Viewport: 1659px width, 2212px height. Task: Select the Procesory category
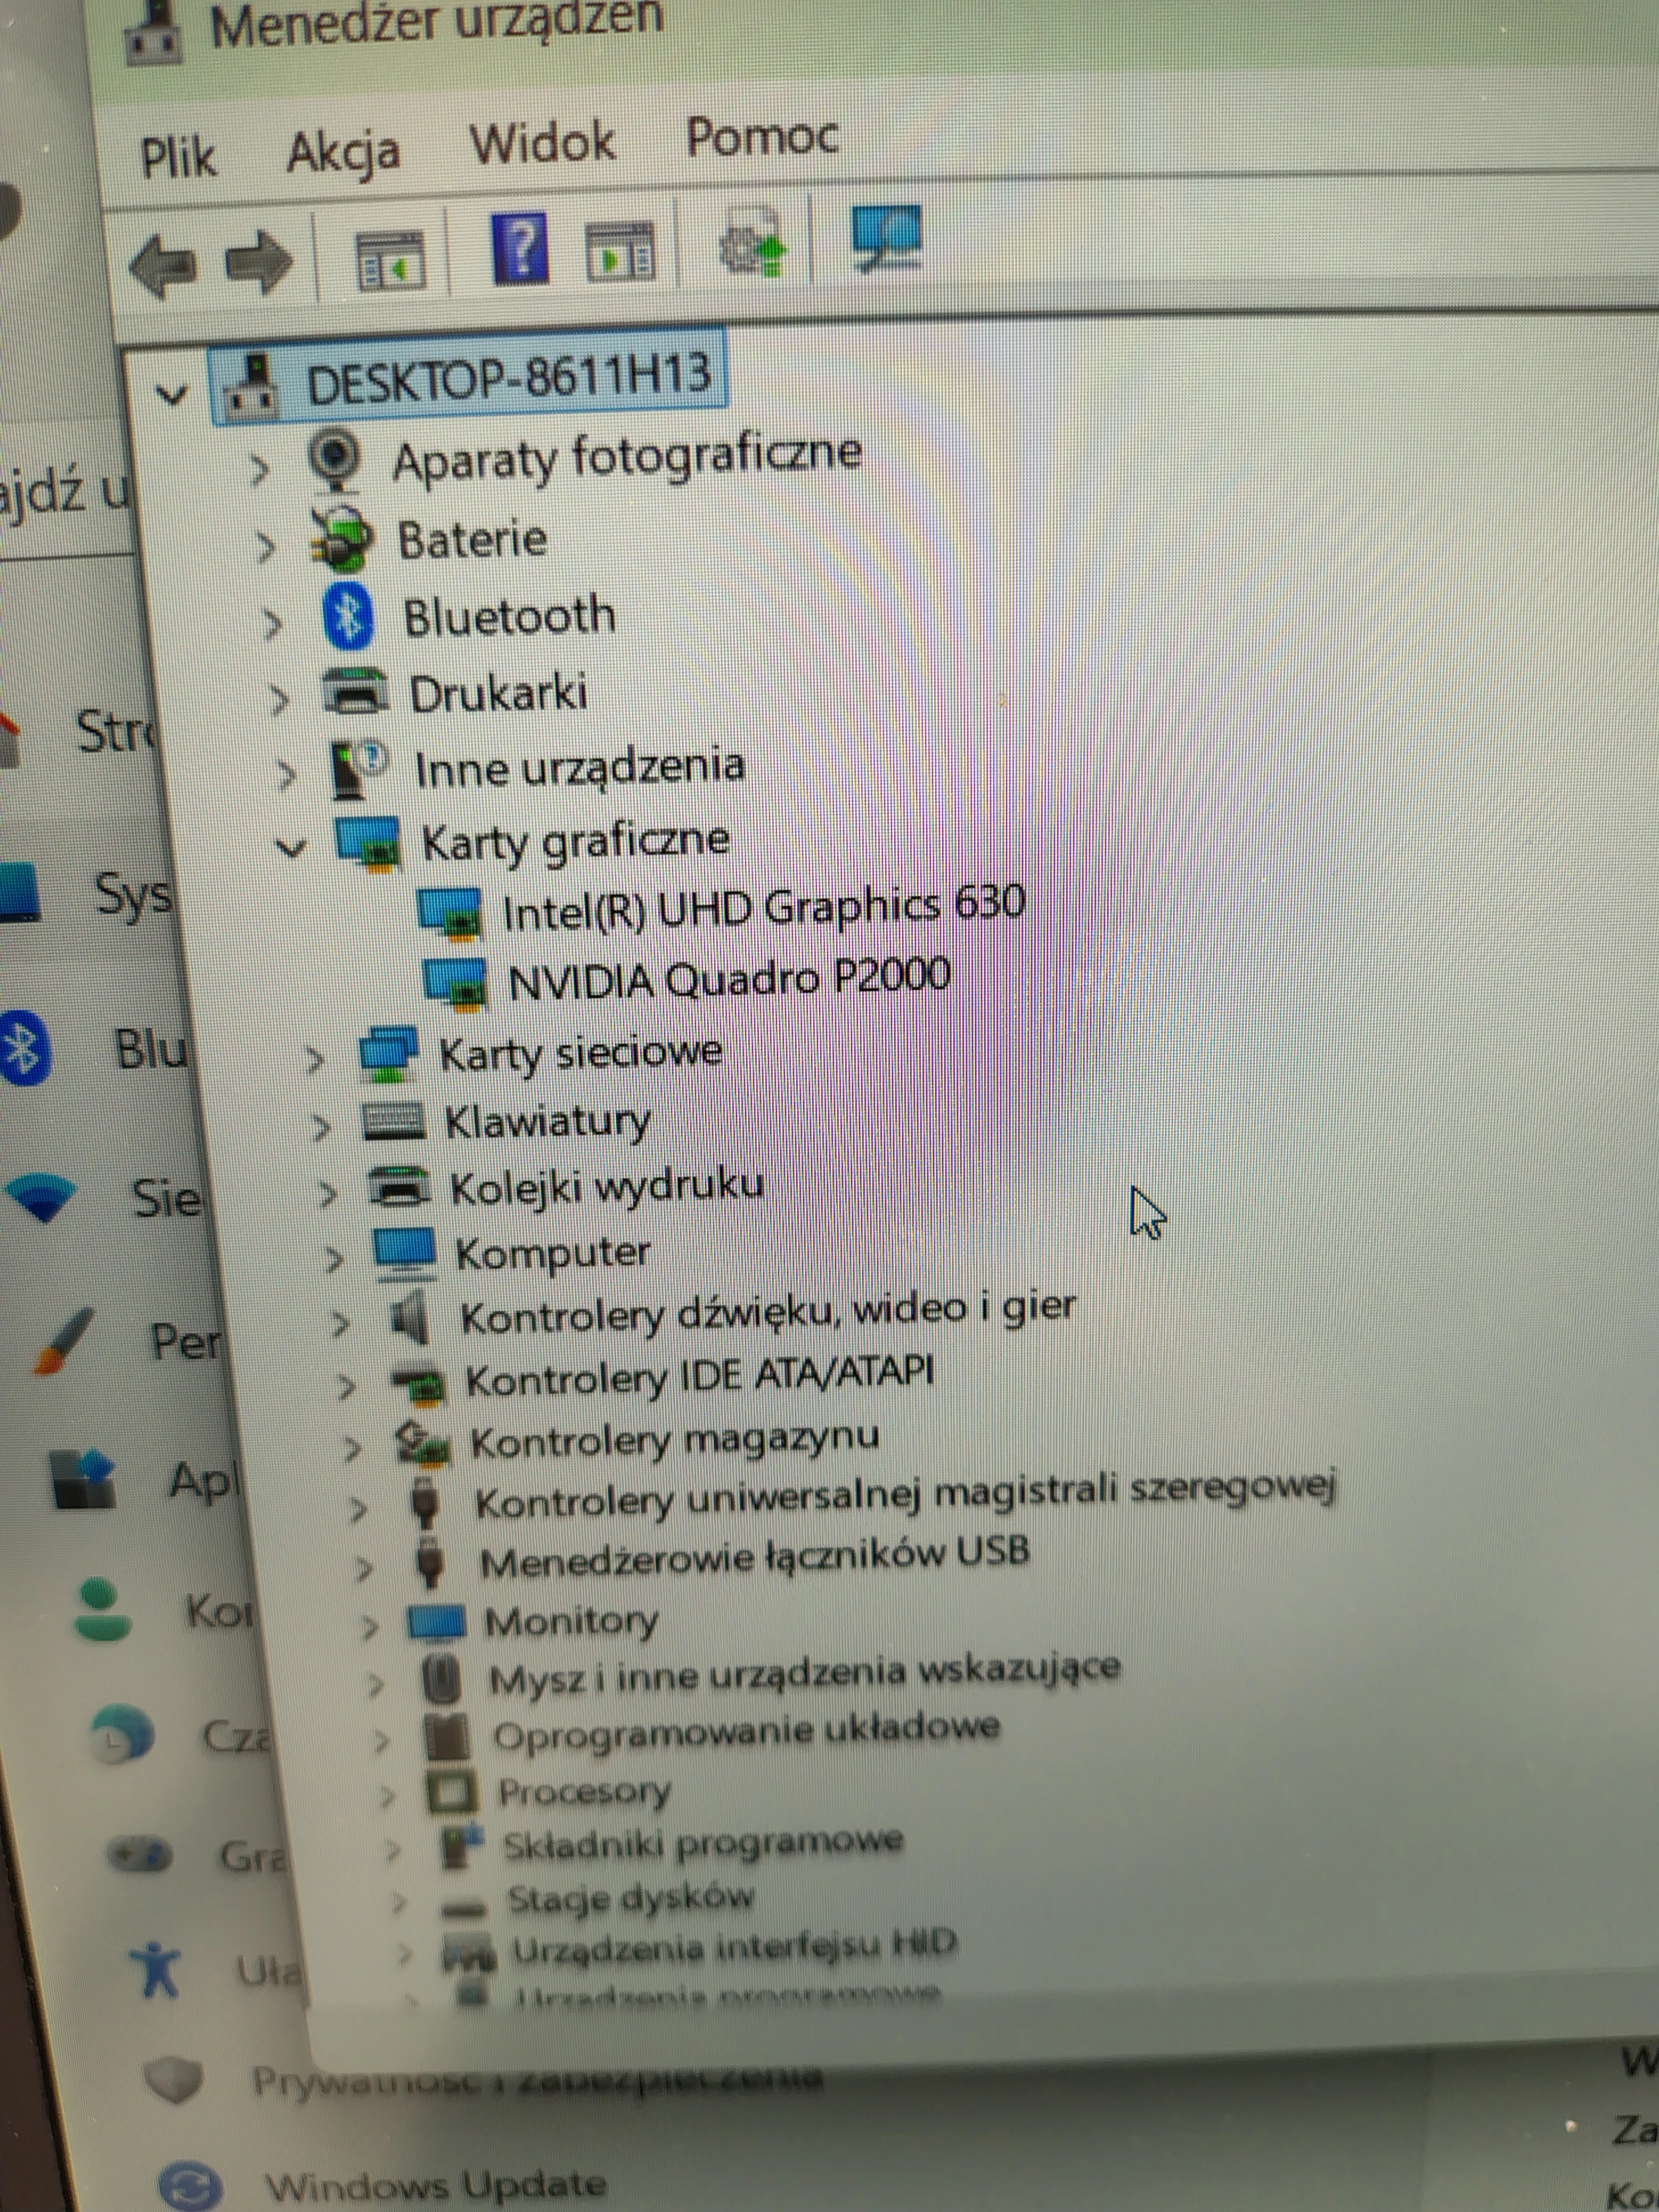pyautogui.click(x=585, y=1793)
